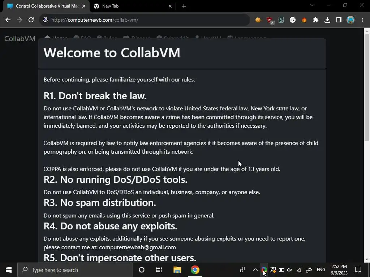Click the cookie extension icon
This screenshot has height=277, width=370.
[258, 20]
